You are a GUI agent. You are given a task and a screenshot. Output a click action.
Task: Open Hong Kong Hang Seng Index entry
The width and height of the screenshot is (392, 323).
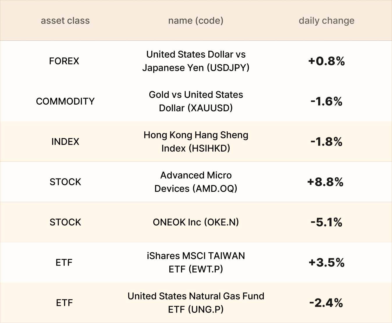pos(196,142)
